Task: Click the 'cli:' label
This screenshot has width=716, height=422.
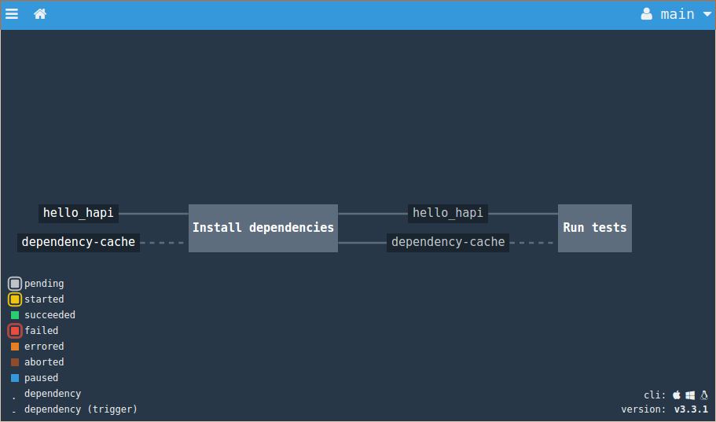Action: [x=655, y=395]
